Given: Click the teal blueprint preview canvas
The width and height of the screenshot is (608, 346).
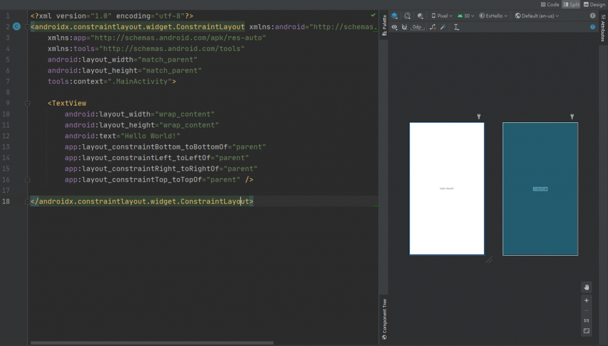Looking at the screenshot, I should (540, 189).
